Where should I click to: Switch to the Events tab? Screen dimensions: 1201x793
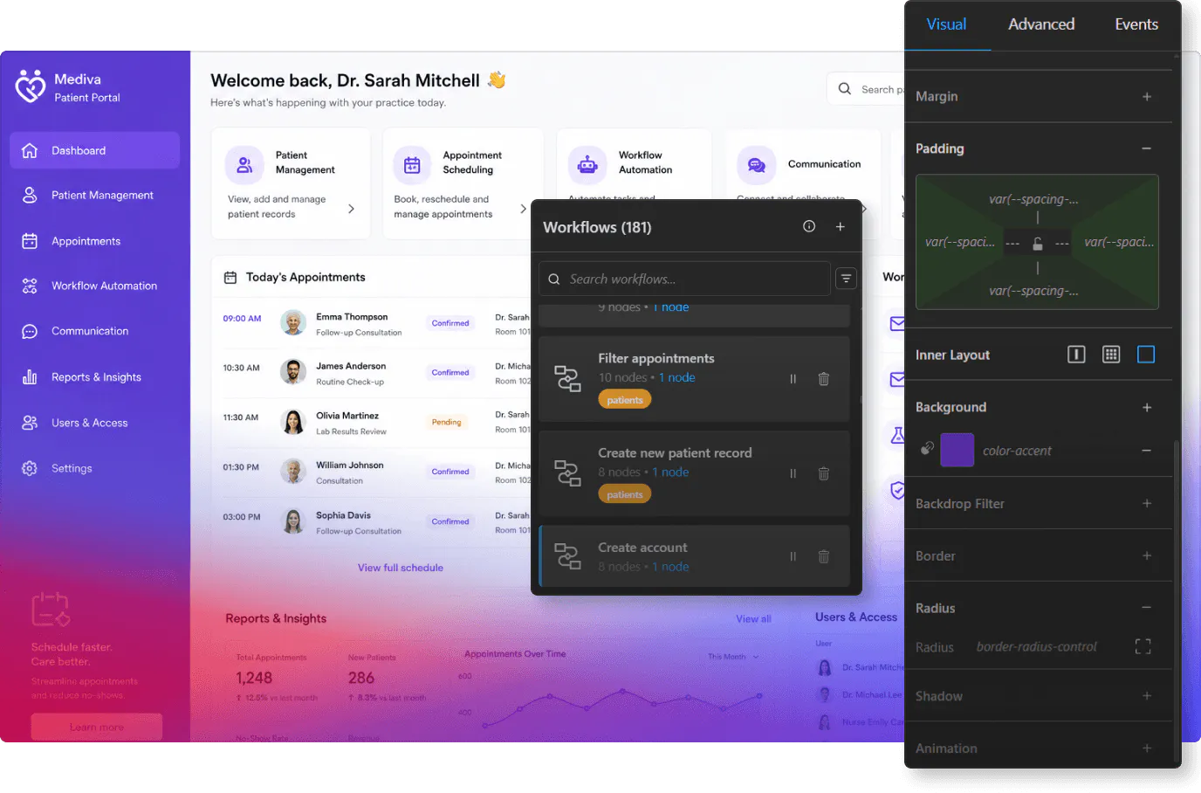[1136, 24]
